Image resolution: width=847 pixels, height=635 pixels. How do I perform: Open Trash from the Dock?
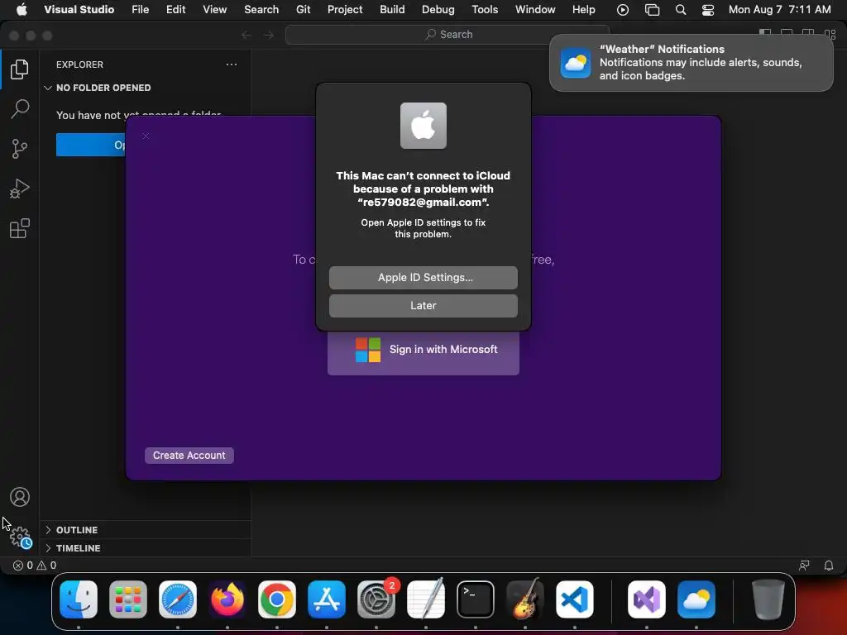click(x=768, y=599)
